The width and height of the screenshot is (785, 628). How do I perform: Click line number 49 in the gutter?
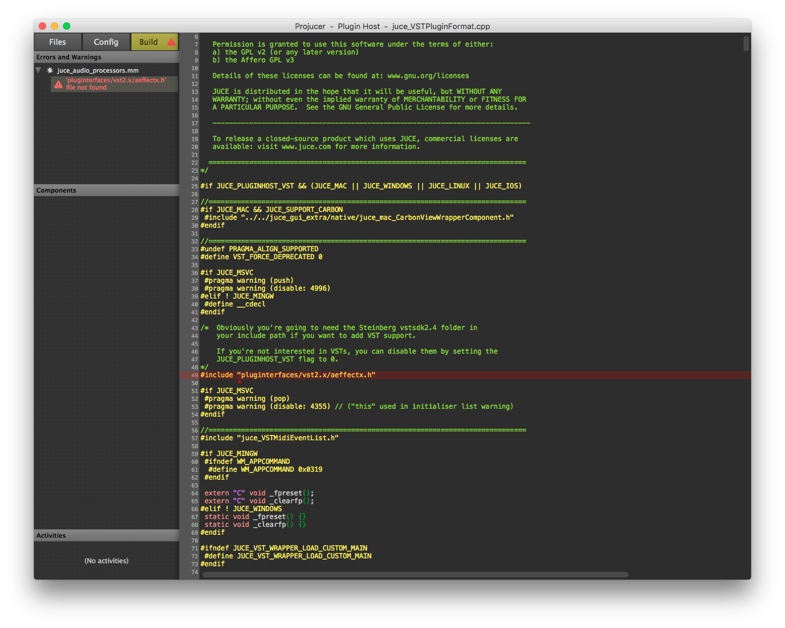click(x=194, y=375)
